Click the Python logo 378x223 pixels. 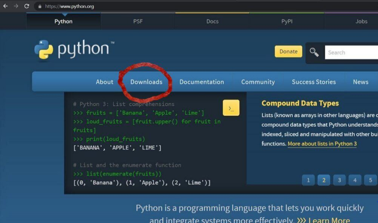74,50
